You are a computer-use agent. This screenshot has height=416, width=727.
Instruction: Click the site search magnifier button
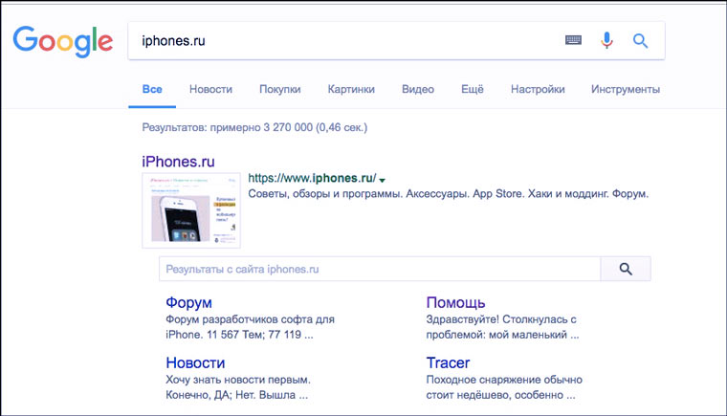pyautogui.click(x=626, y=269)
